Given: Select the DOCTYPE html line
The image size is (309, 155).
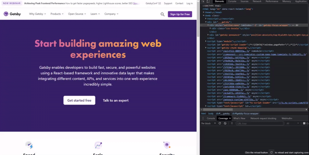Looking at the screenshot, I should (x=212, y=6).
